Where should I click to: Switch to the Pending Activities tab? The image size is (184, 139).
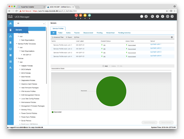[124, 33]
